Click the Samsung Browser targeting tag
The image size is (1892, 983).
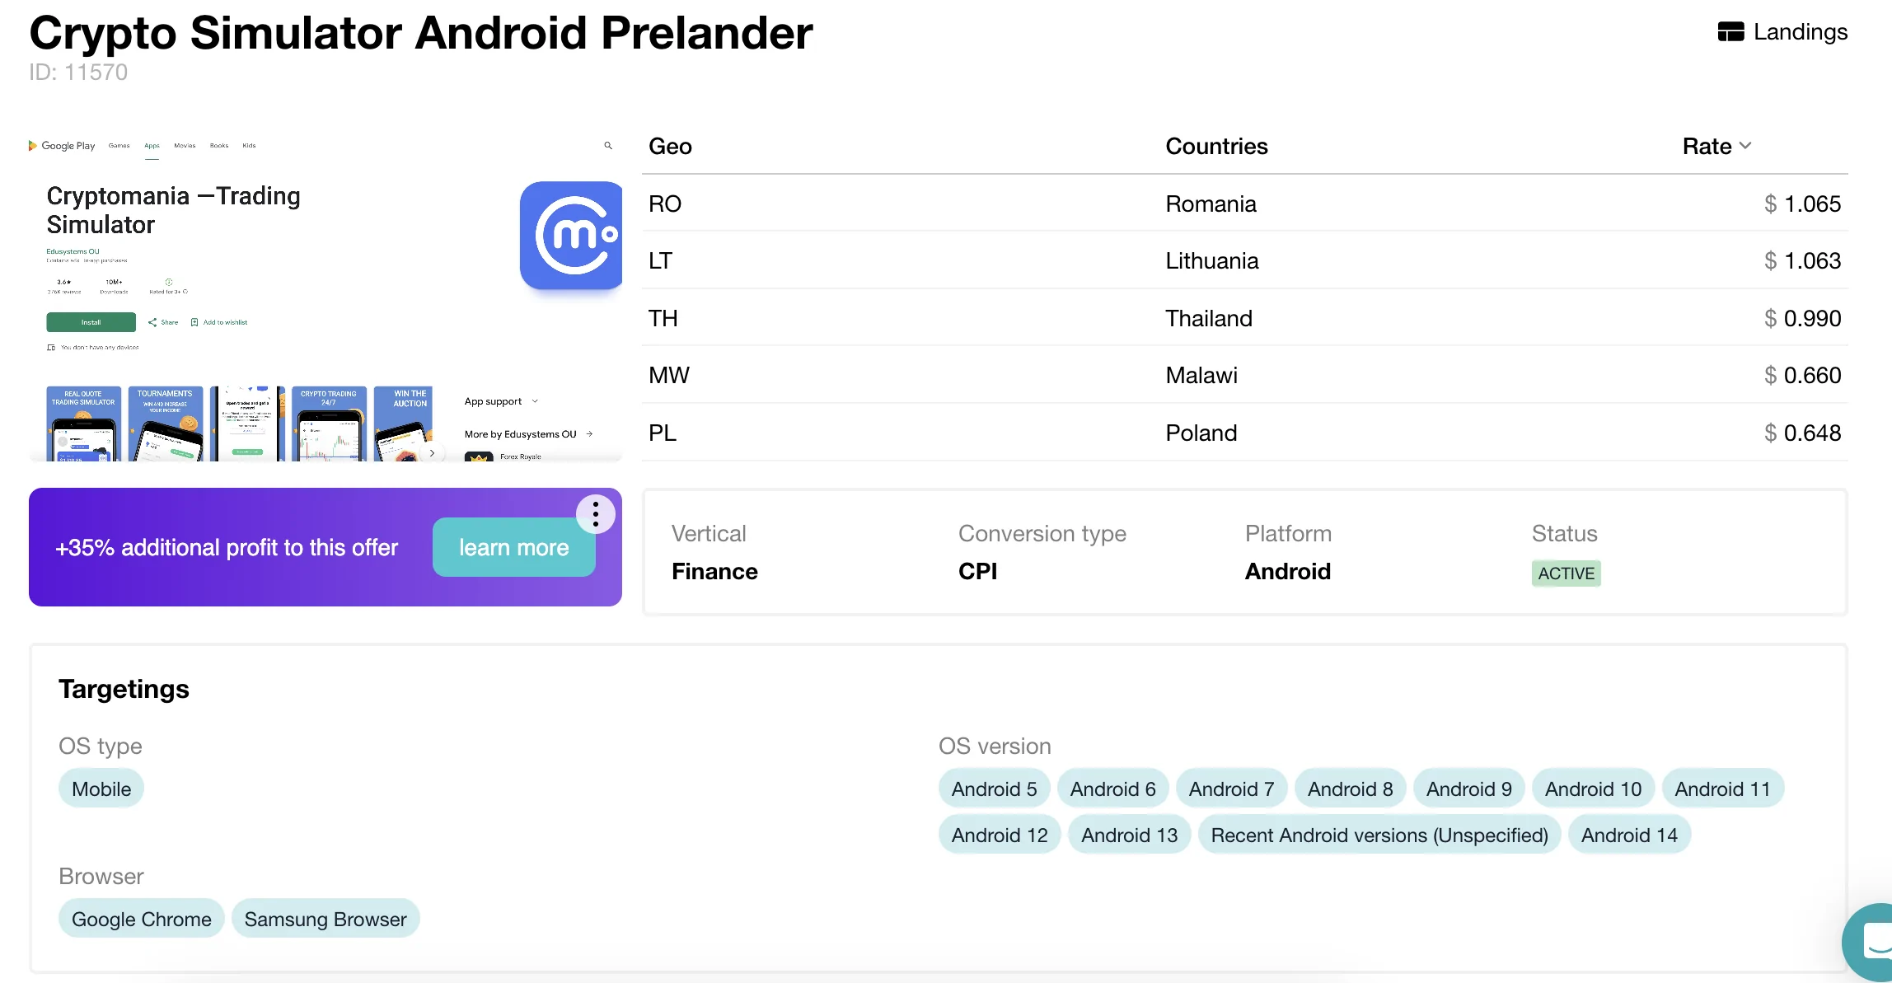325,919
